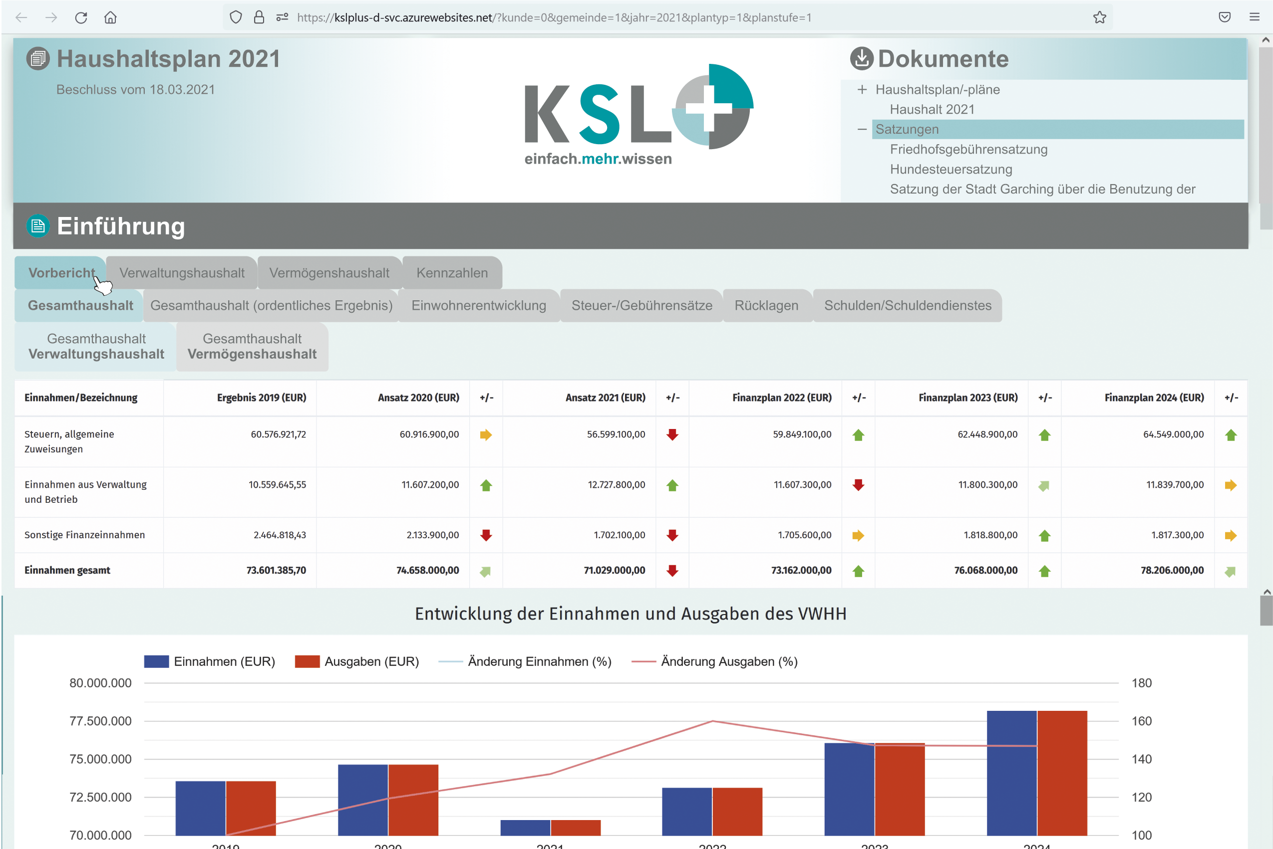
Task: Click green up arrow for Steuern Finanzplan 2022
Action: 859,435
